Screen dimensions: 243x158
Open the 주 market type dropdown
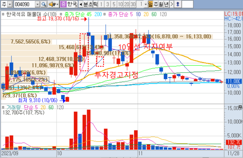[x=10, y=4]
